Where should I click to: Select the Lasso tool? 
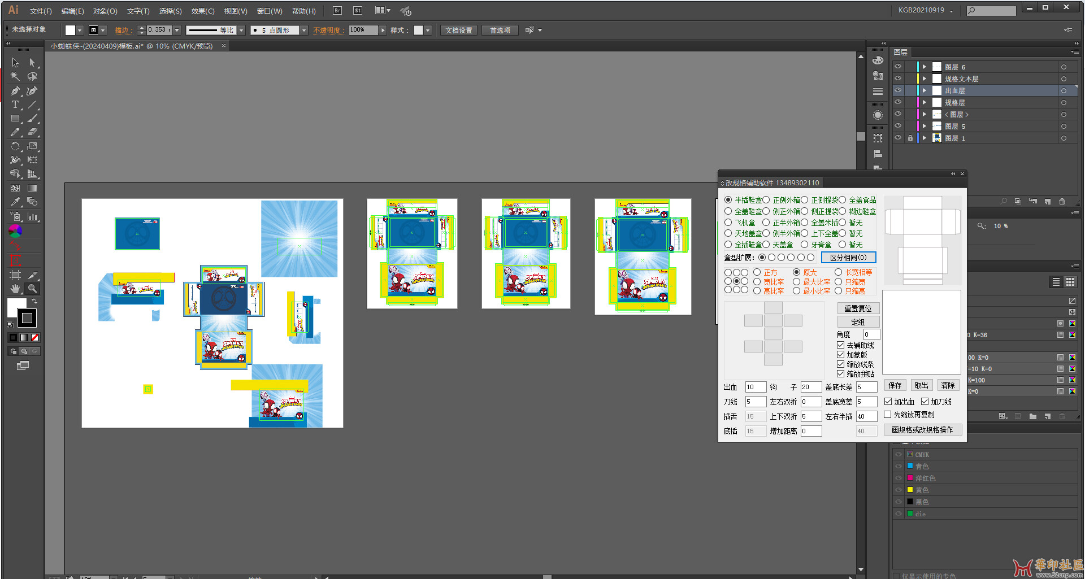pos(32,77)
